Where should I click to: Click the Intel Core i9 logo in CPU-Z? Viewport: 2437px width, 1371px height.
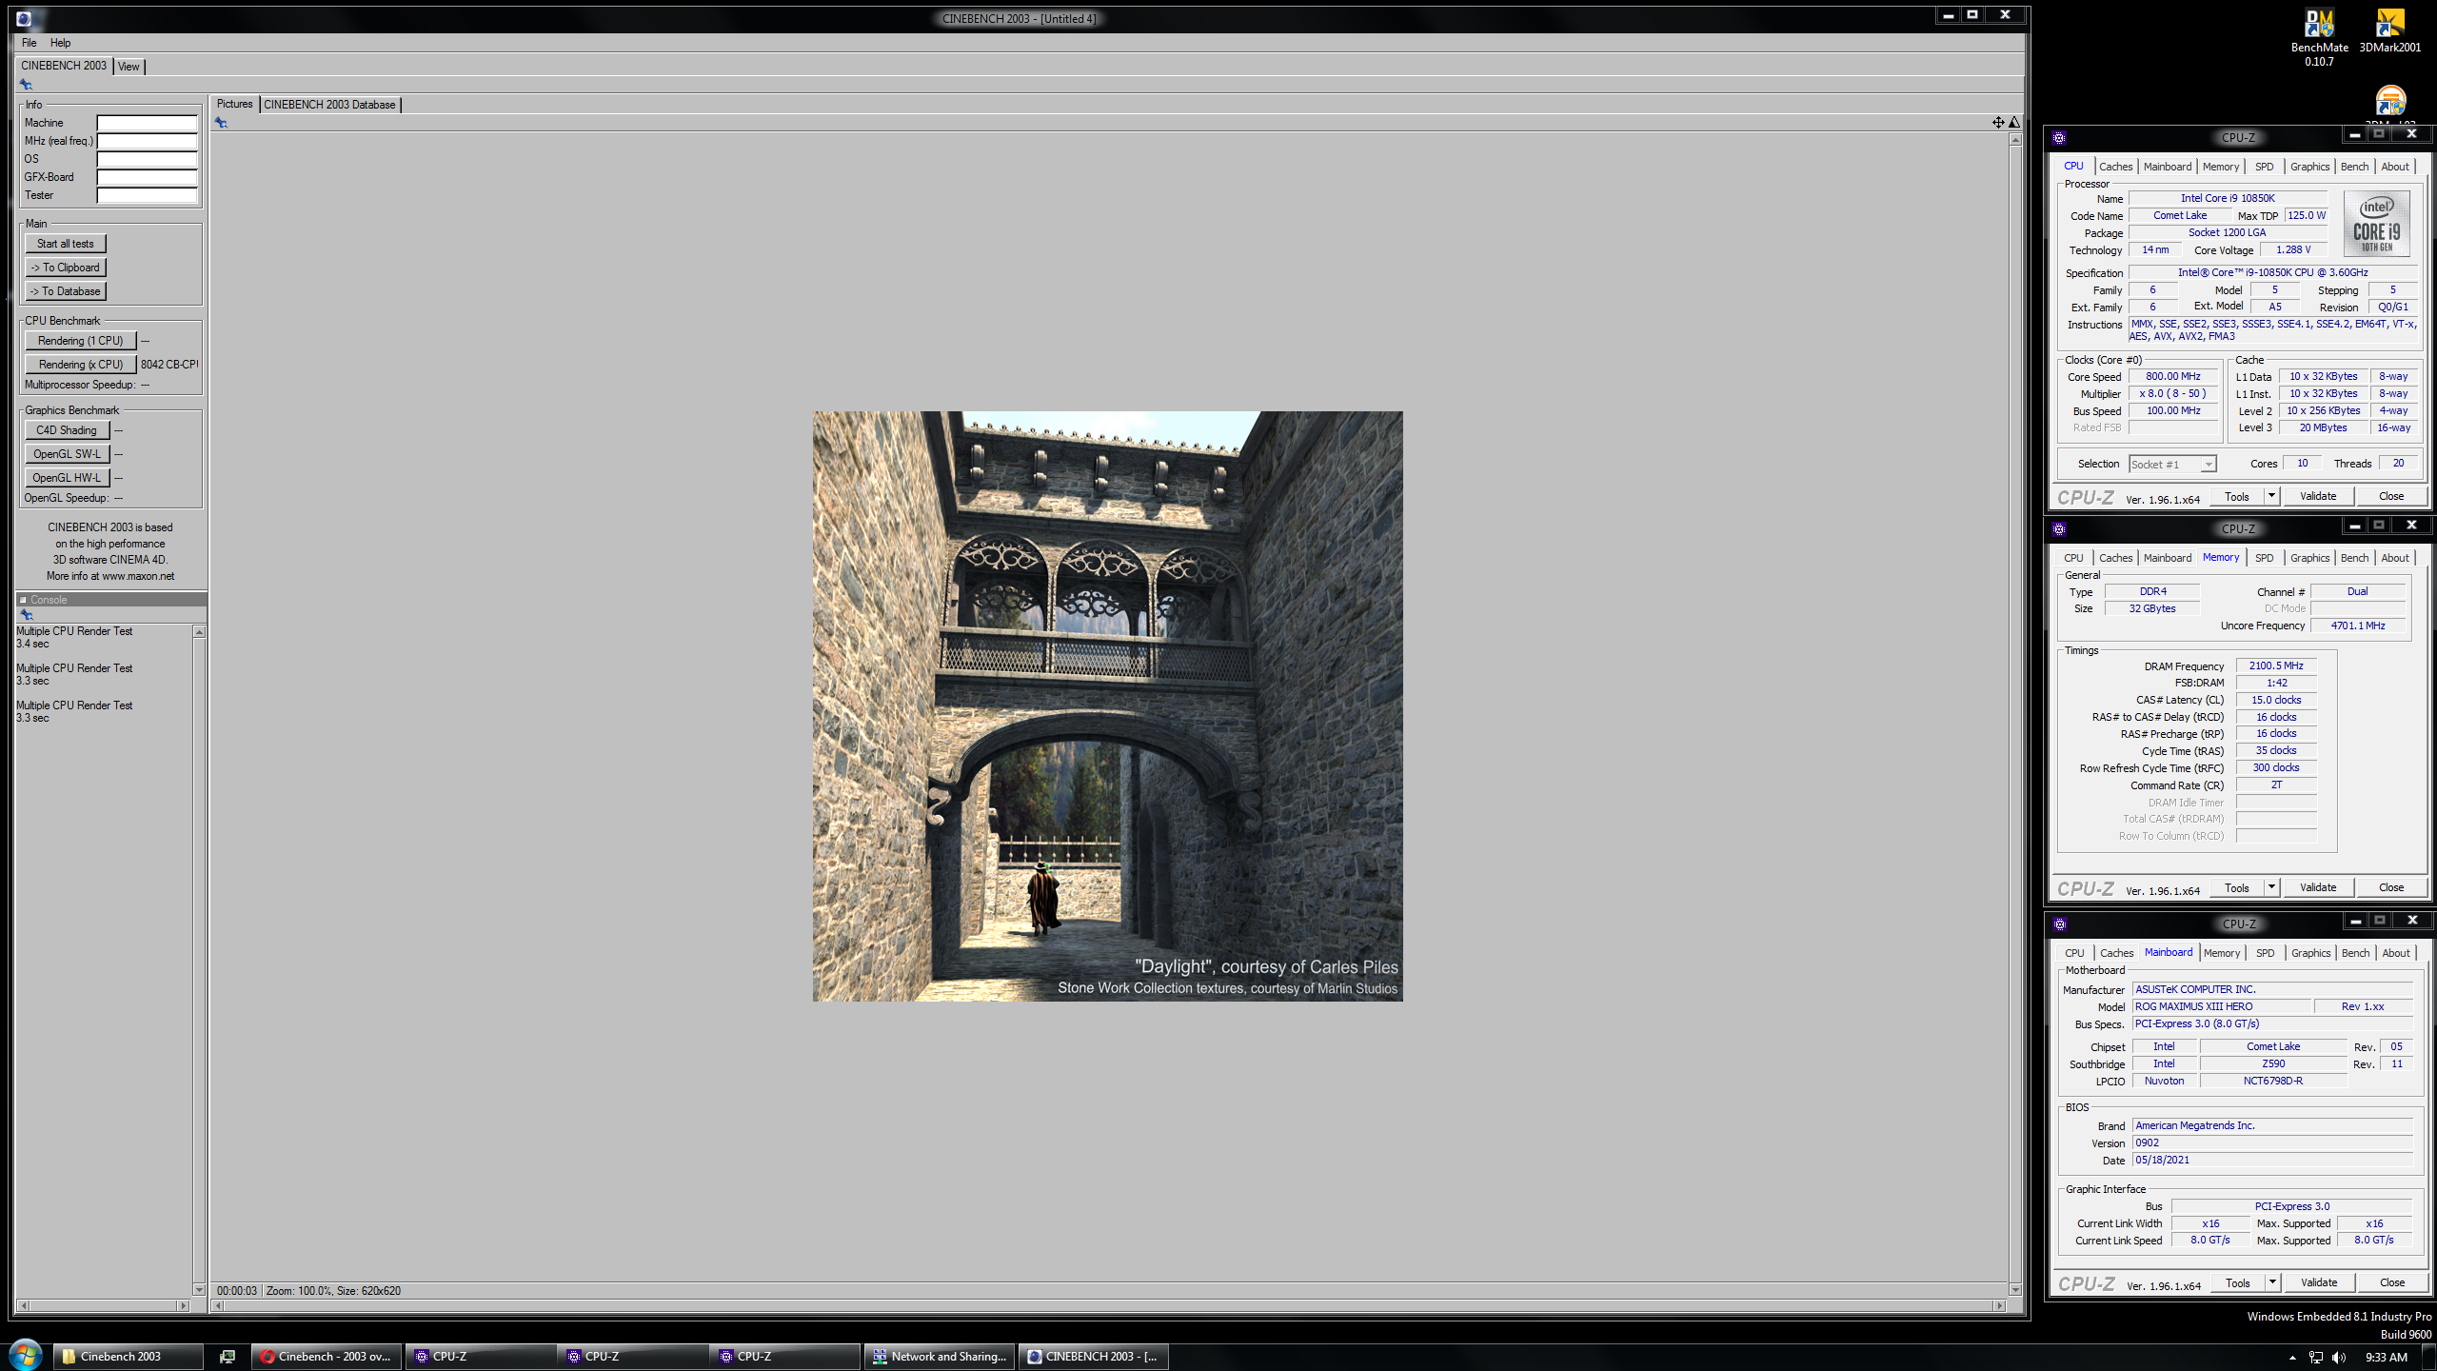click(x=2377, y=224)
